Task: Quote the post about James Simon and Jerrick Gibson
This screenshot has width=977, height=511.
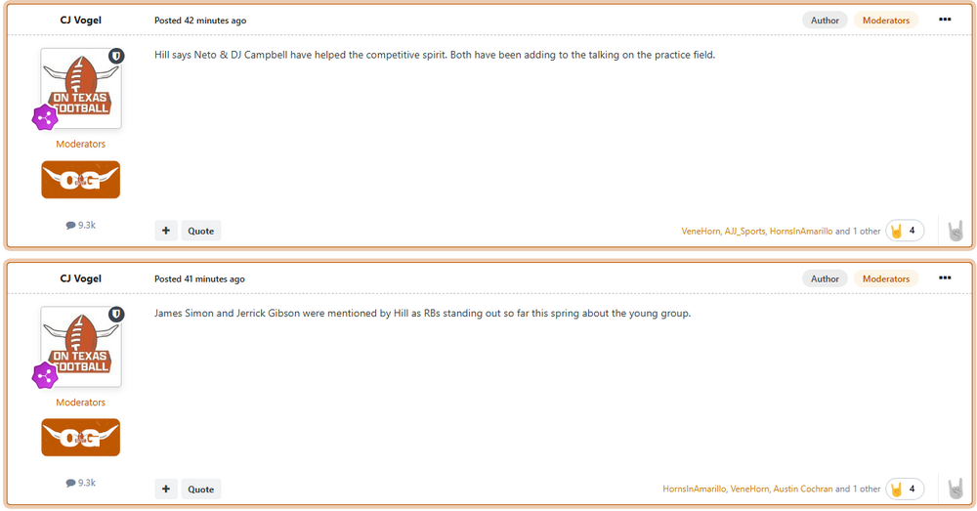Action: click(201, 489)
